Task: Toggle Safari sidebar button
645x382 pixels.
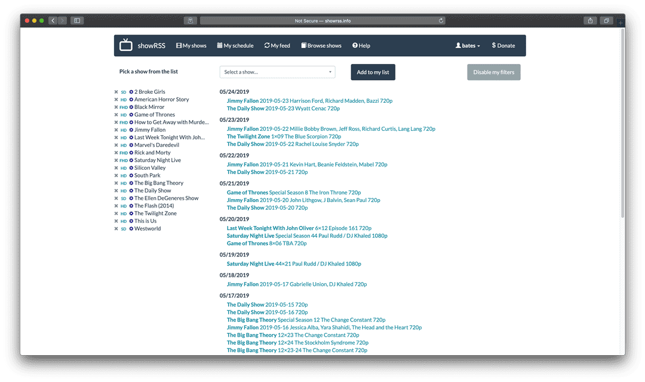Action: (x=77, y=20)
